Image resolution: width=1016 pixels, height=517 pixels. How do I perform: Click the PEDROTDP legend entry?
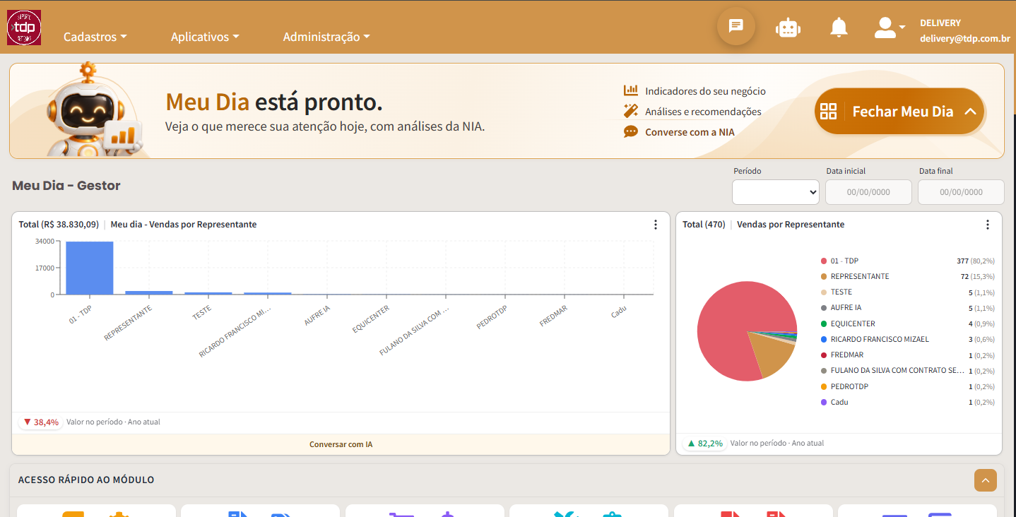tap(907, 386)
